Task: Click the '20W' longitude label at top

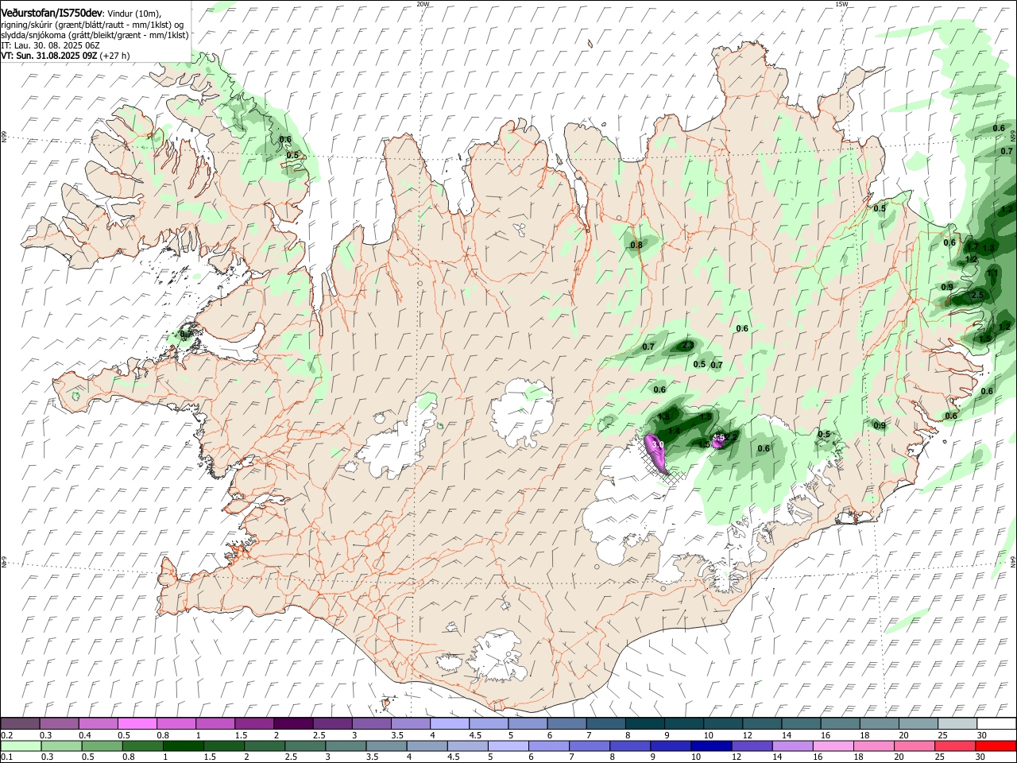Action: click(423, 4)
